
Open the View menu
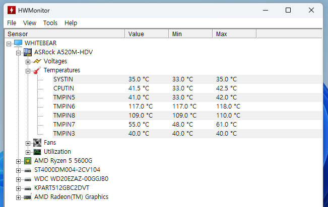(30, 23)
